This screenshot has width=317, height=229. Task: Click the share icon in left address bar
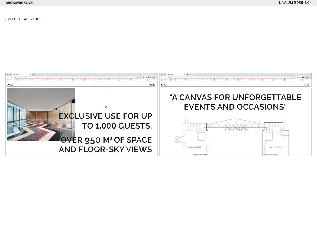pos(138,77)
